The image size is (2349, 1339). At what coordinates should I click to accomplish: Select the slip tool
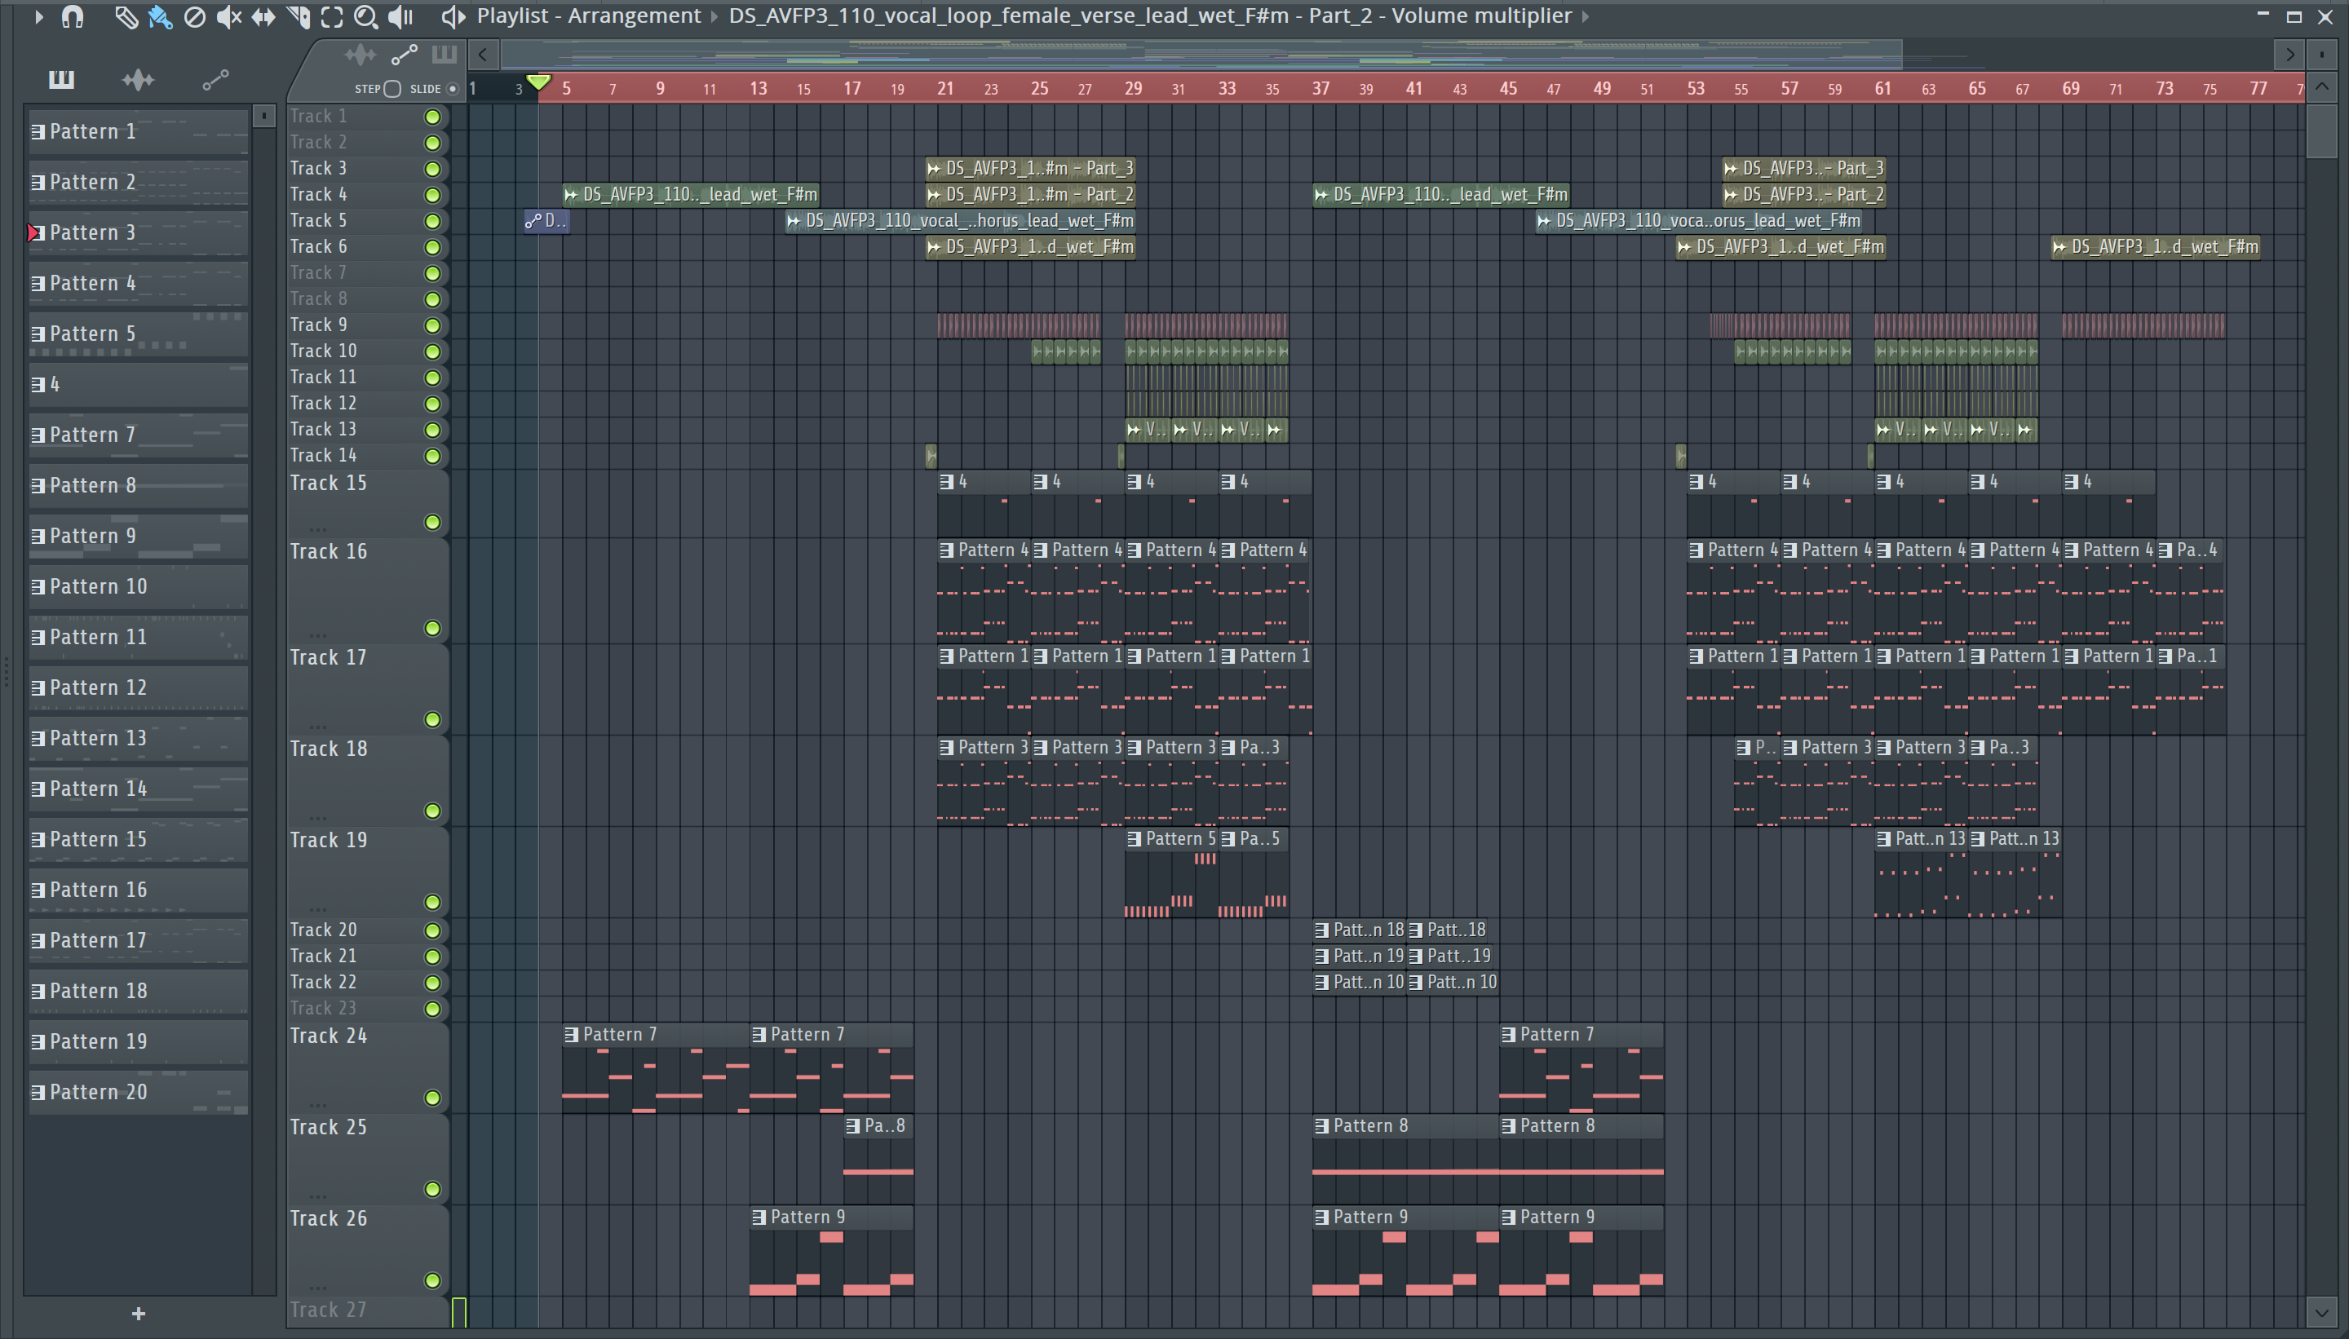coord(263,15)
